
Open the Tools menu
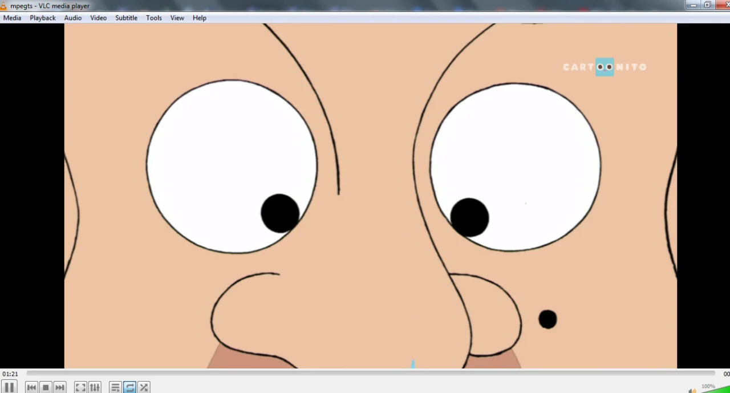click(154, 18)
